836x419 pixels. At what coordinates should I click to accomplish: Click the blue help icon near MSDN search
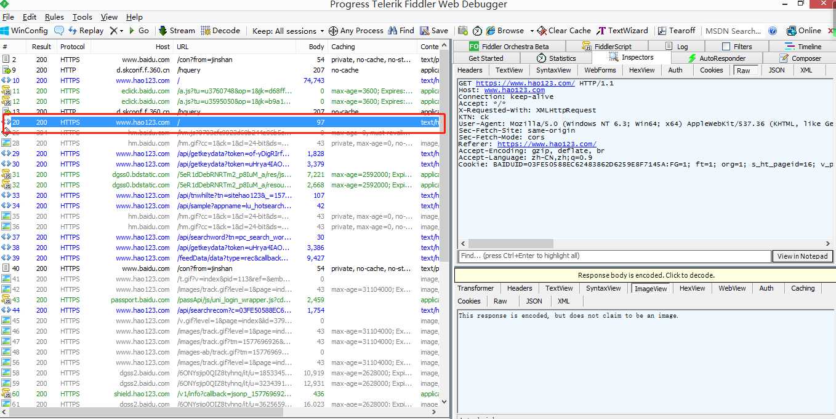(x=773, y=30)
